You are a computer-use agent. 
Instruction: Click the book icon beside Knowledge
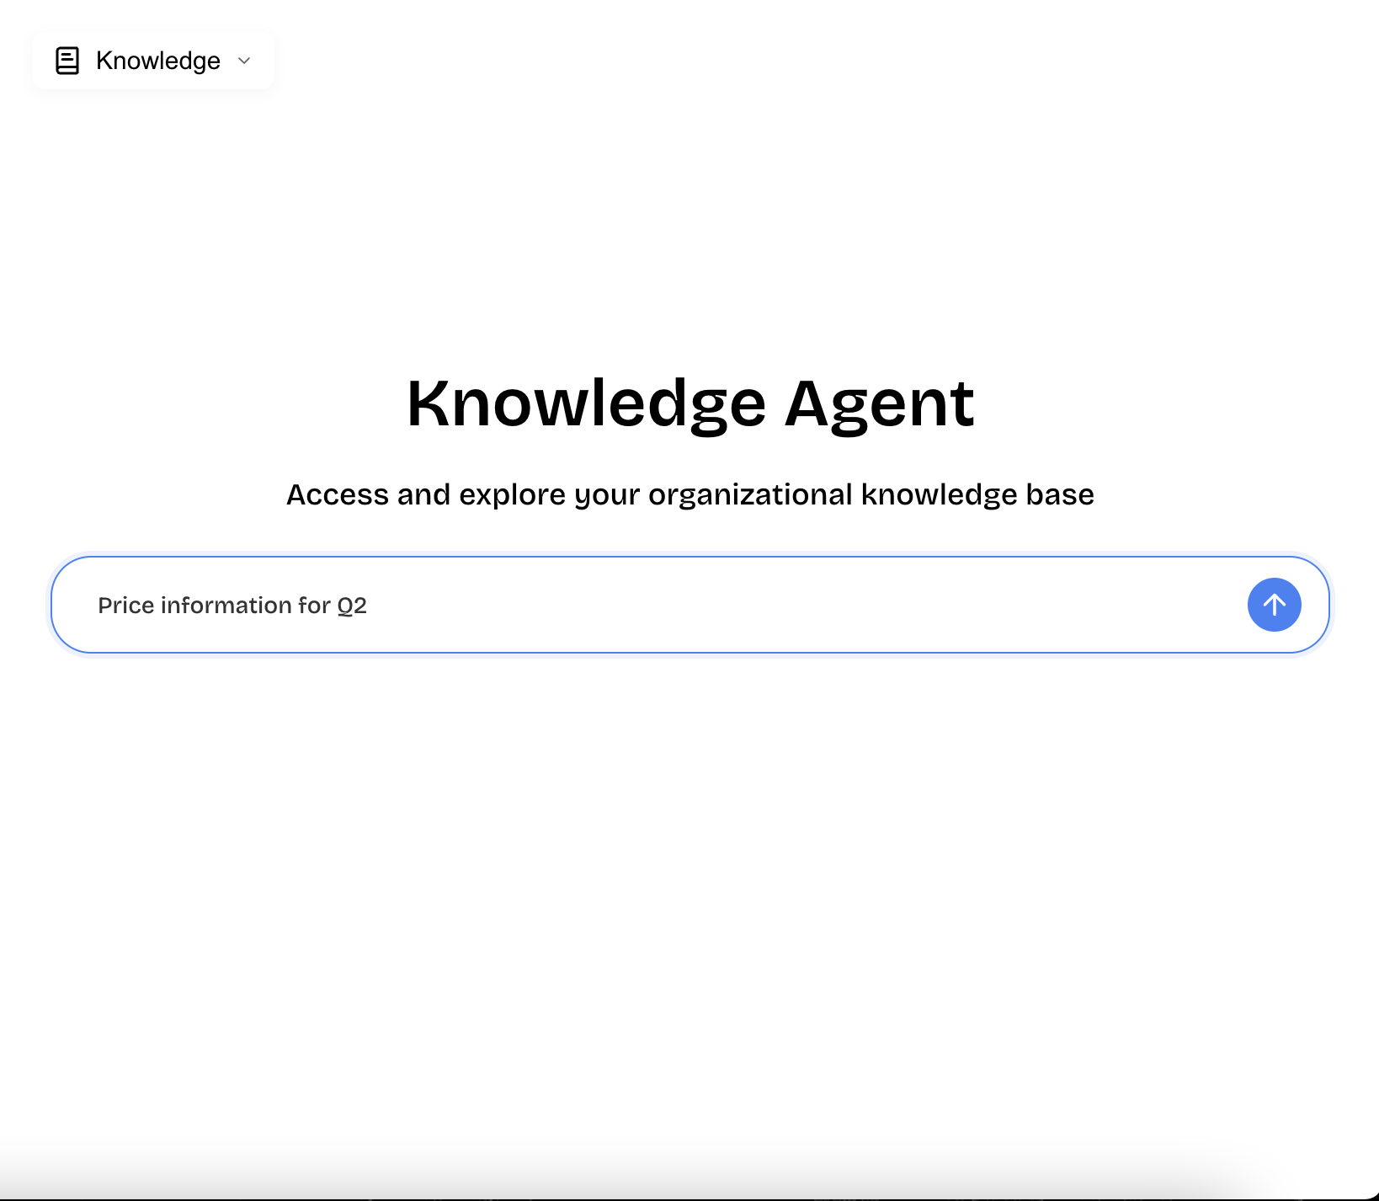pyautogui.click(x=67, y=61)
